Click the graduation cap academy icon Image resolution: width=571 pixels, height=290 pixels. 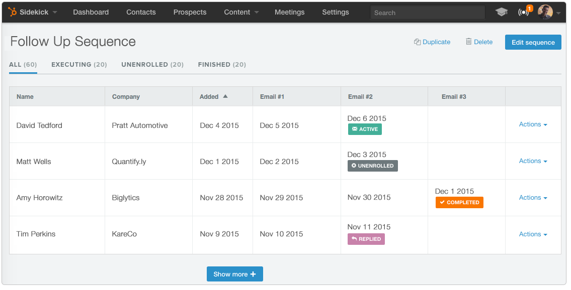(x=501, y=11)
